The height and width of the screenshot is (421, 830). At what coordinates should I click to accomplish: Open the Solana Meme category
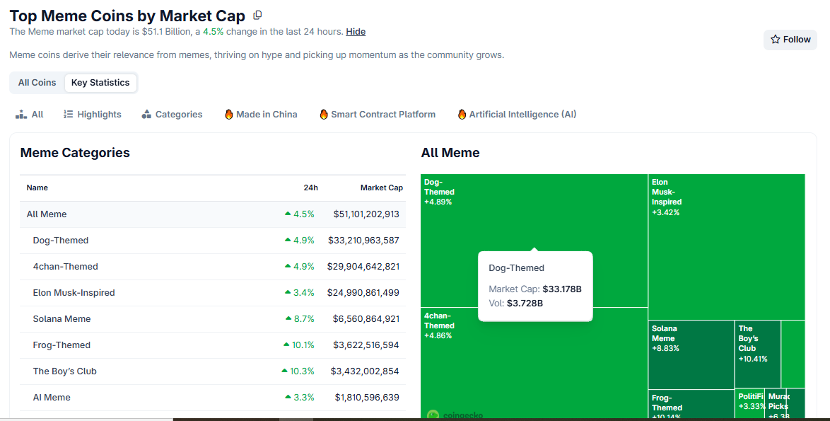coord(62,318)
